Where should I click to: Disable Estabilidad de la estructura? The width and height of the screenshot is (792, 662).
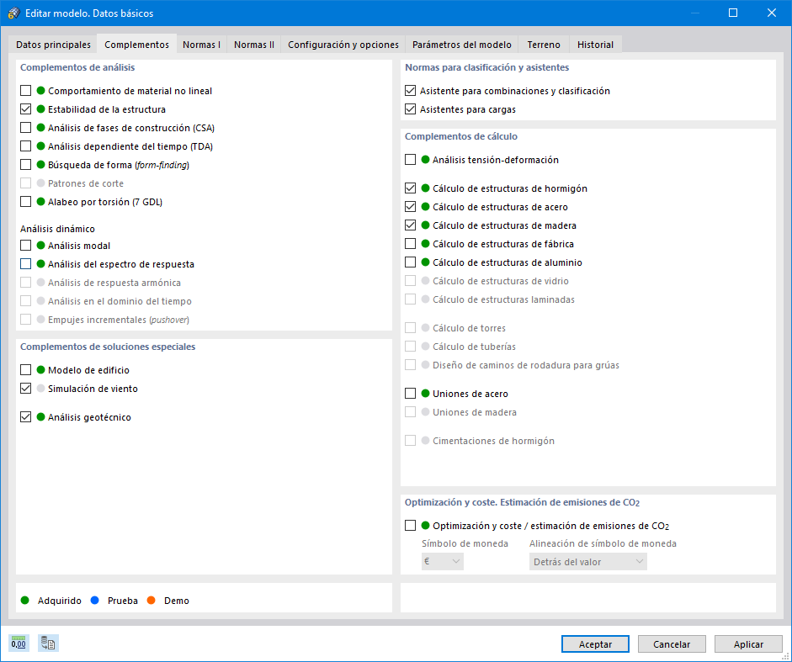25,109
